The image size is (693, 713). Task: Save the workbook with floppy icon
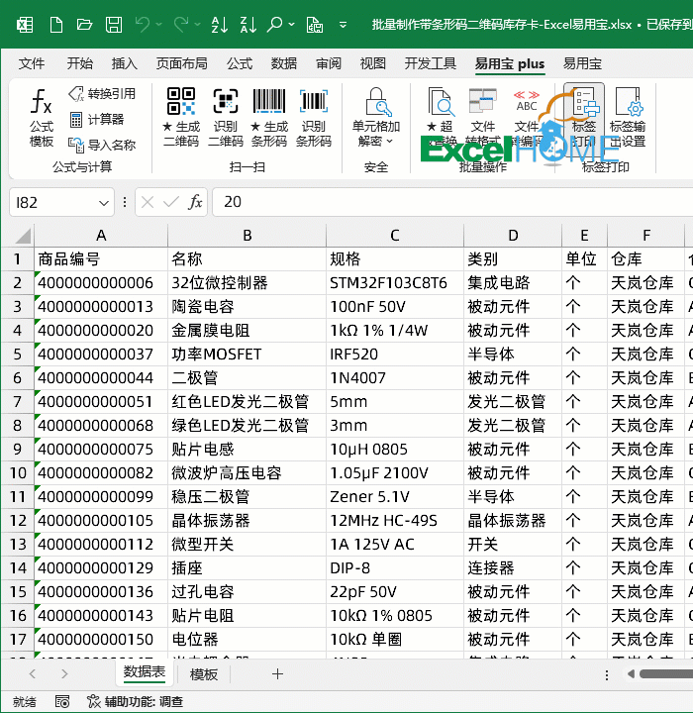113,24
